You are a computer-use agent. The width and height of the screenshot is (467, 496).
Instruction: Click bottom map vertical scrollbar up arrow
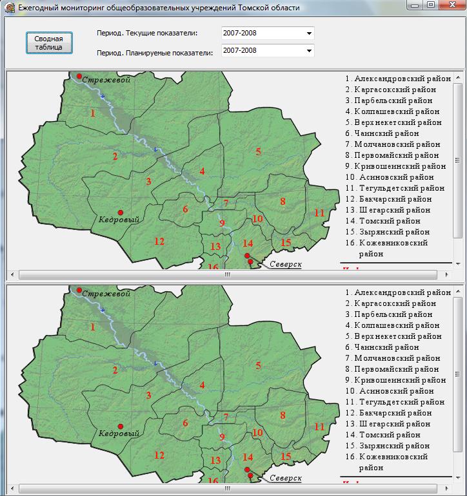point(458,291)
